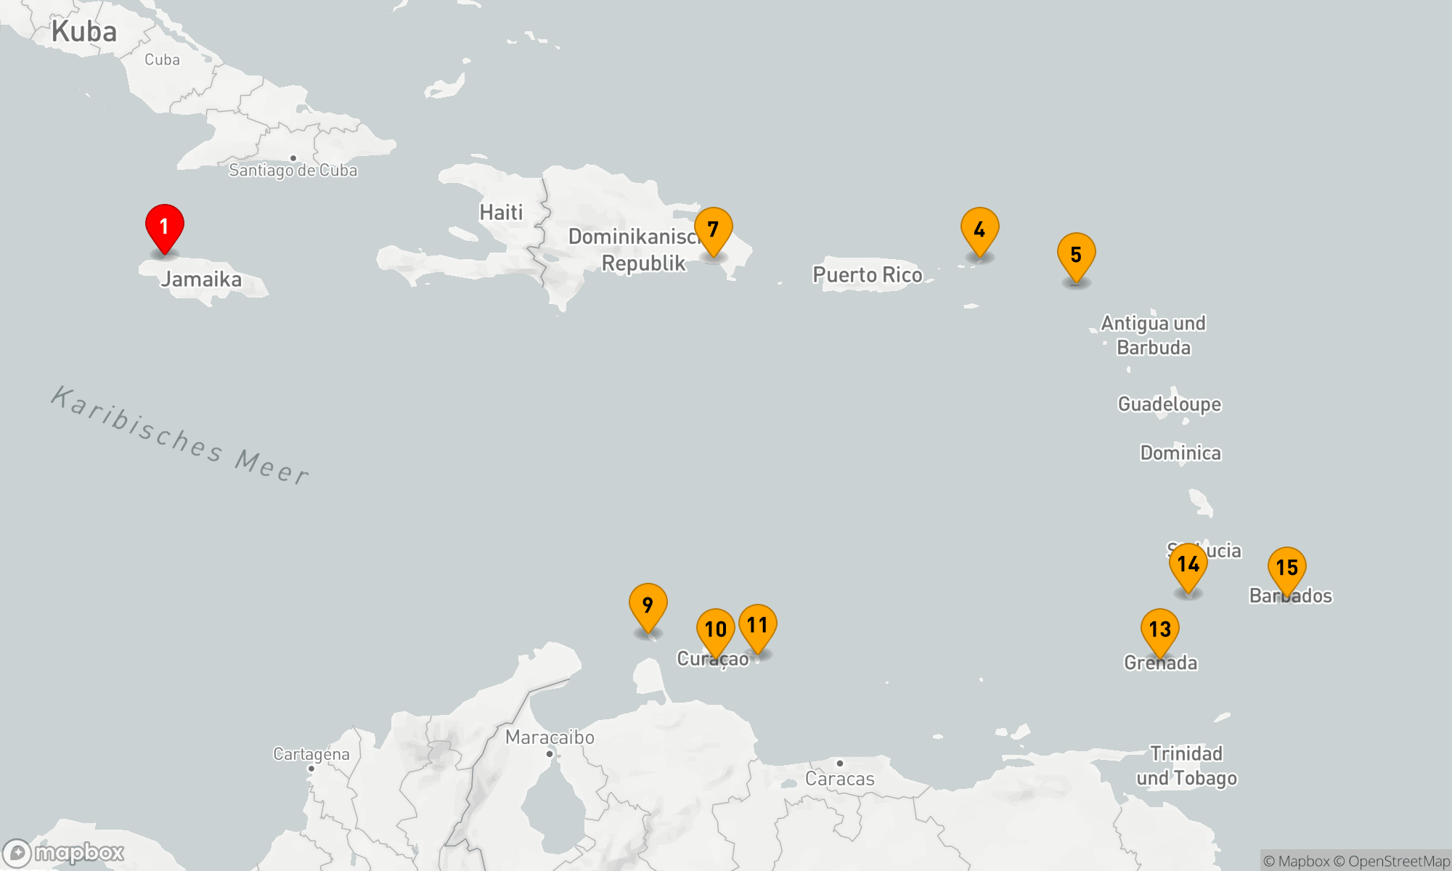The height and width of the screenshot is (871, 1452).
Task: Click the Haiti country label
Action: tap(501, 213)
